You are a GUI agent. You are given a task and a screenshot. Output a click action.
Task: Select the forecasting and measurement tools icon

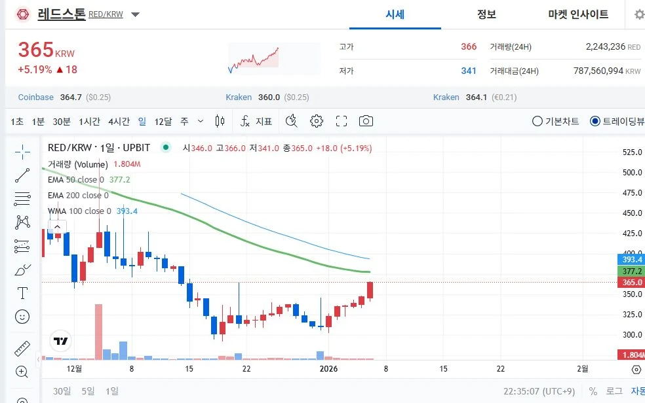pyautogui.click(x=22, y=246)
